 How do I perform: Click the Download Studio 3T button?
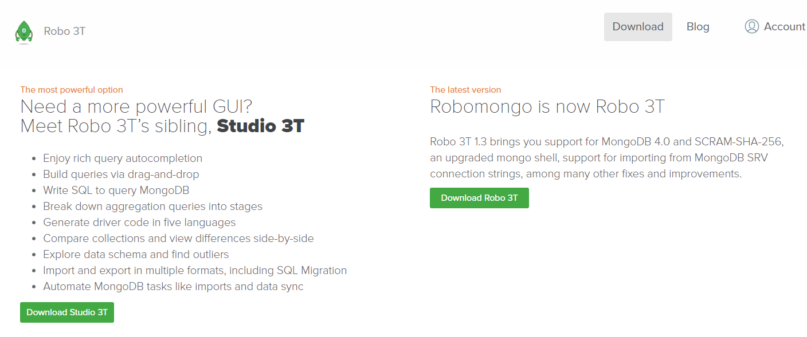point(67,312)
